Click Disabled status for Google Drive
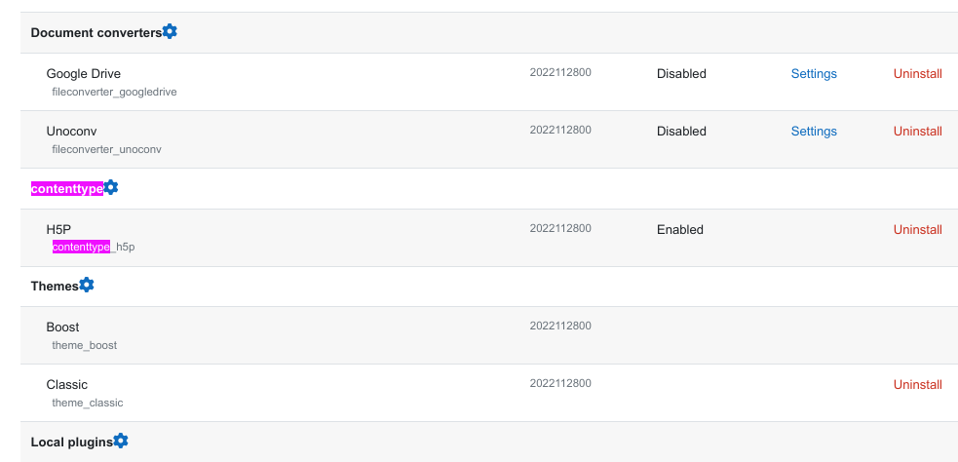Image resolution: width=958 pixels, height=462 pixels. [x=681, y=73]
